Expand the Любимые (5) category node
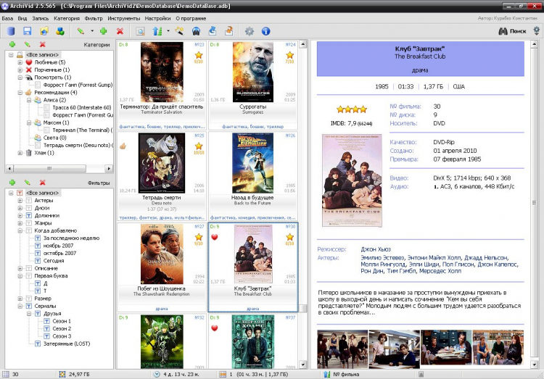This screenshot has height=379, width=544. 20,62
